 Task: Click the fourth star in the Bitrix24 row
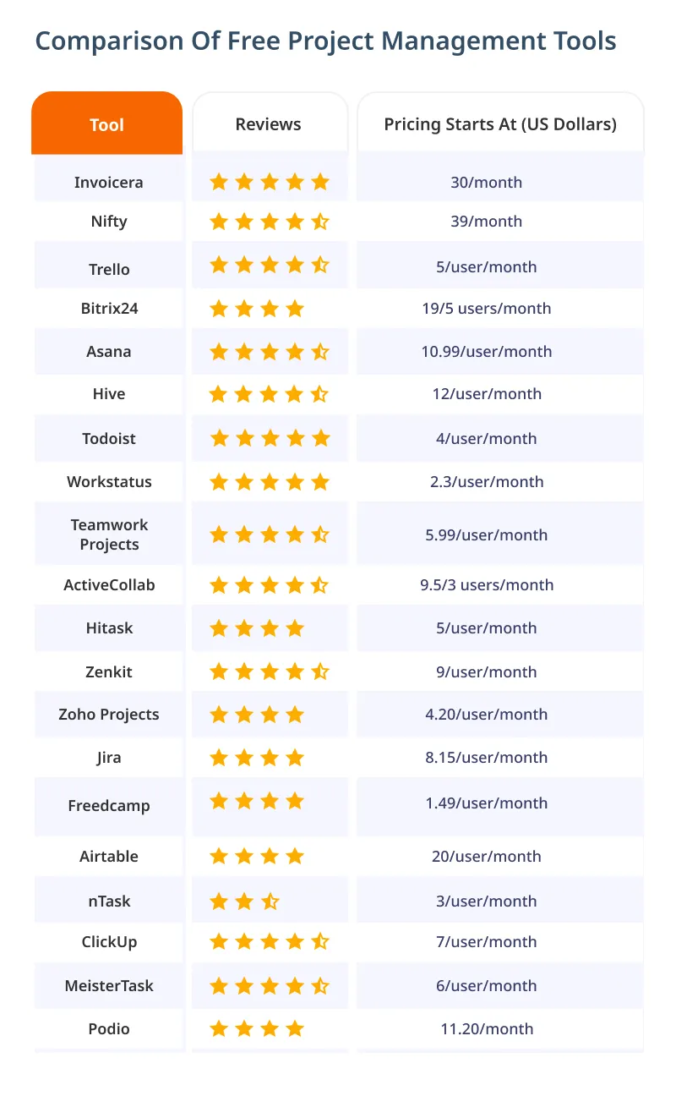click(x=295, y=309)
